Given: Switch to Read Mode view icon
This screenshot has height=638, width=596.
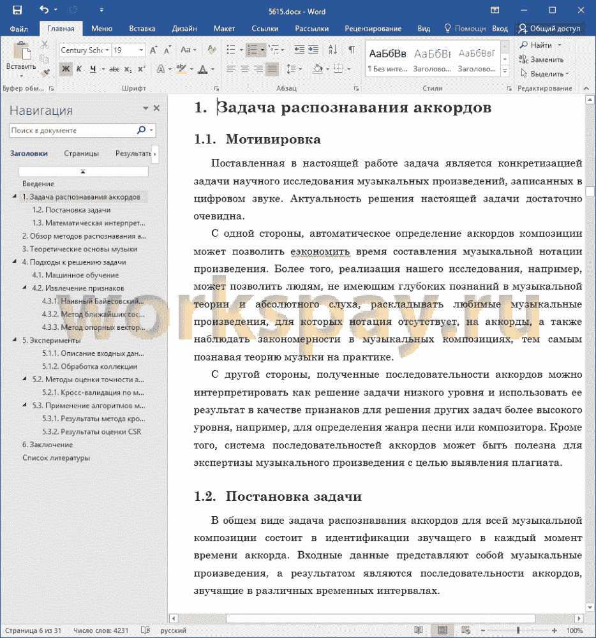Looking at the screenshot, I should pyautogui.click(x=418, y=630).
